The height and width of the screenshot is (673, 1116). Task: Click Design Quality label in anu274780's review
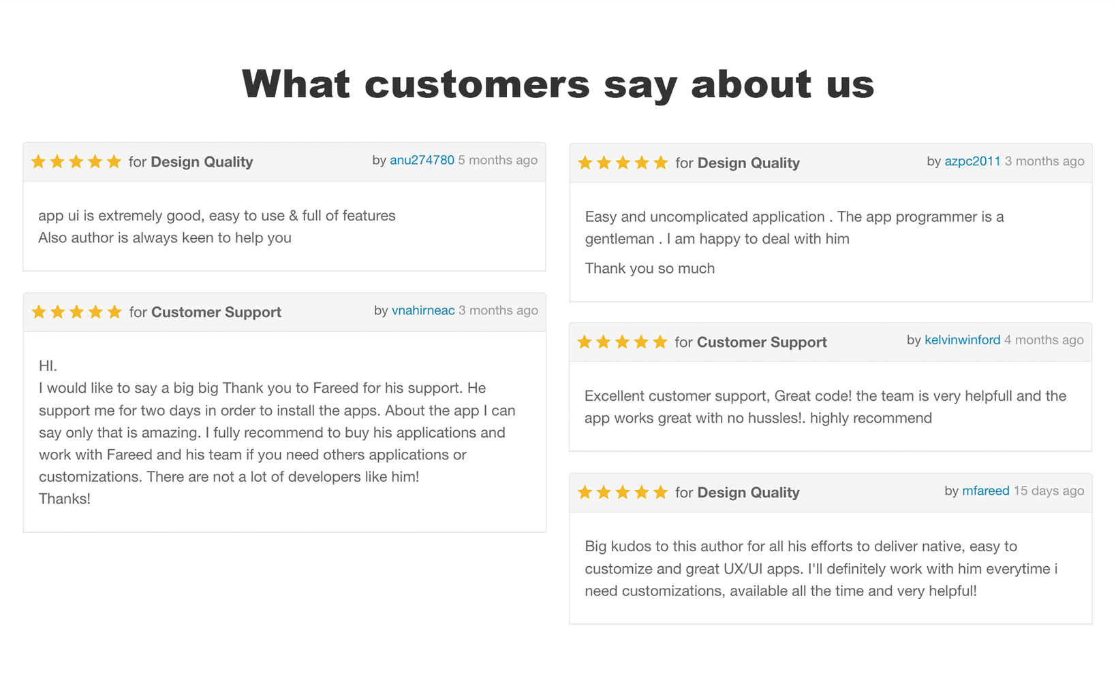pos(202,162)
